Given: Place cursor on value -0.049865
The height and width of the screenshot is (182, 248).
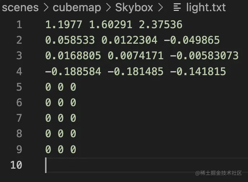Looking at the screenshot, I should pyautogui.click(x=192, y=40).
